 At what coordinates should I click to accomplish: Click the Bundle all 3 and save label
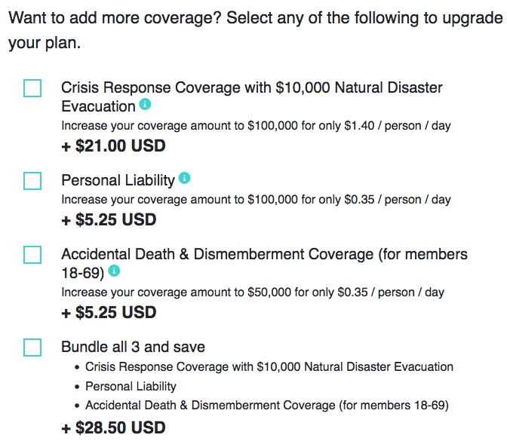(x=133, y=347)
